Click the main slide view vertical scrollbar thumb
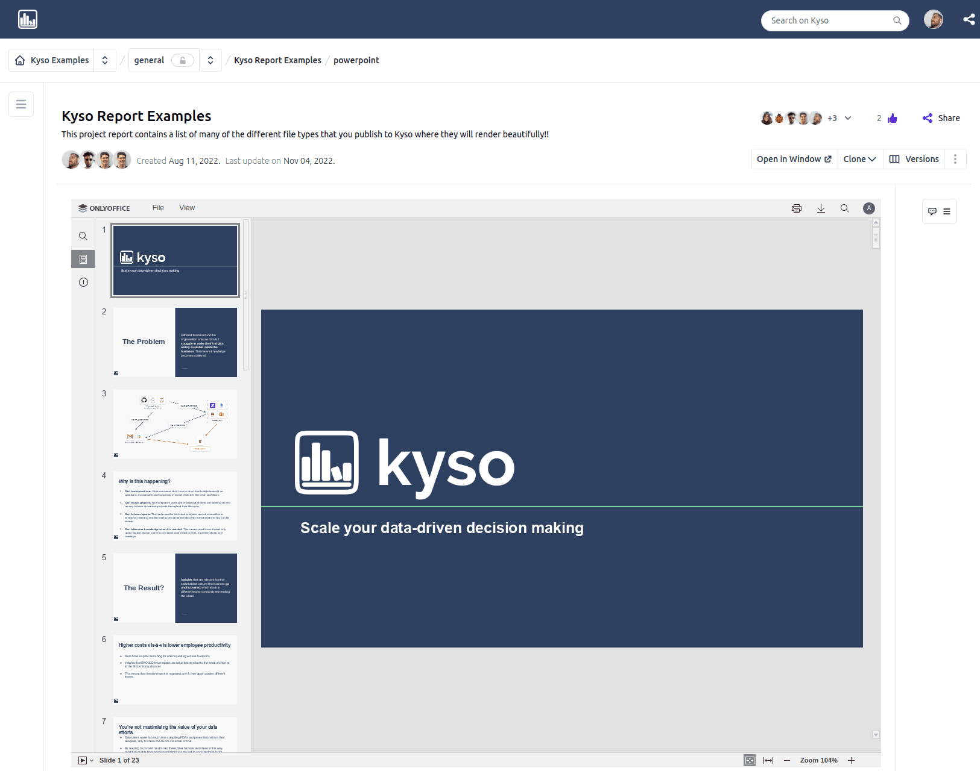This screenshot has height=771, width=980. coord(876,237)
